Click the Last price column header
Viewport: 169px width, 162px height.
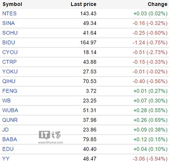click(84, 4)
